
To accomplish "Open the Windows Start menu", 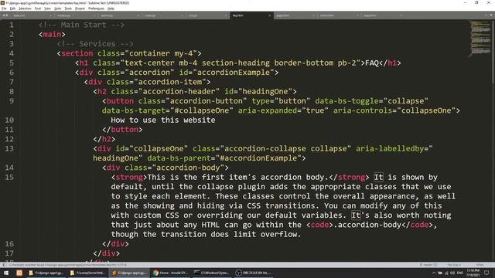I will pos(6,273).
